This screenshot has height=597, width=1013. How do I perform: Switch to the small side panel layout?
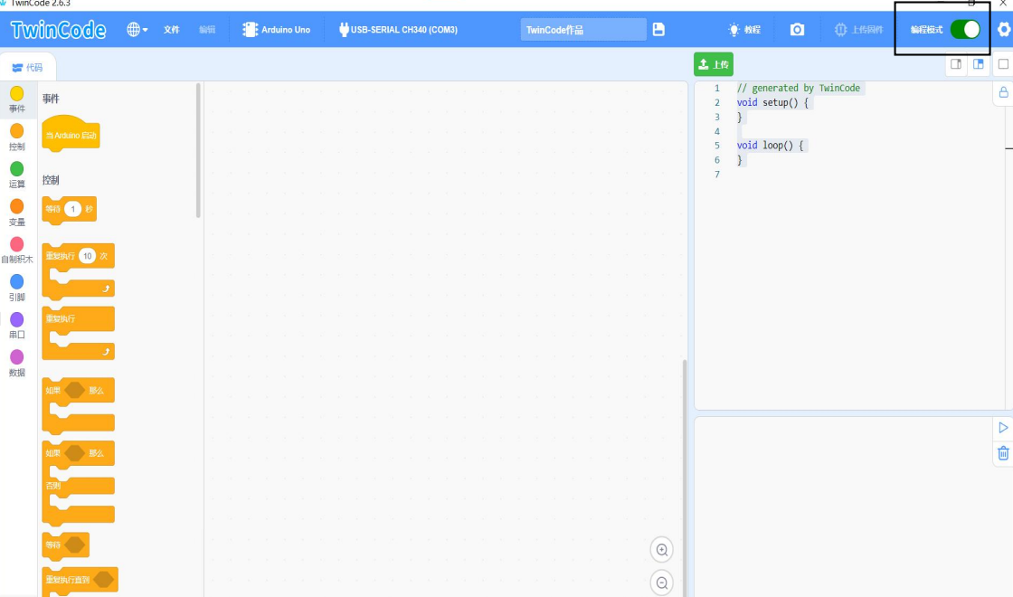coord(956,64)
